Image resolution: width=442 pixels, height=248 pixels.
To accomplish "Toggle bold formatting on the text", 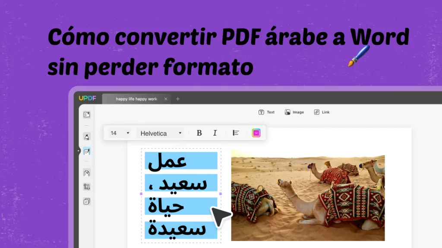I will pos(199,133).
